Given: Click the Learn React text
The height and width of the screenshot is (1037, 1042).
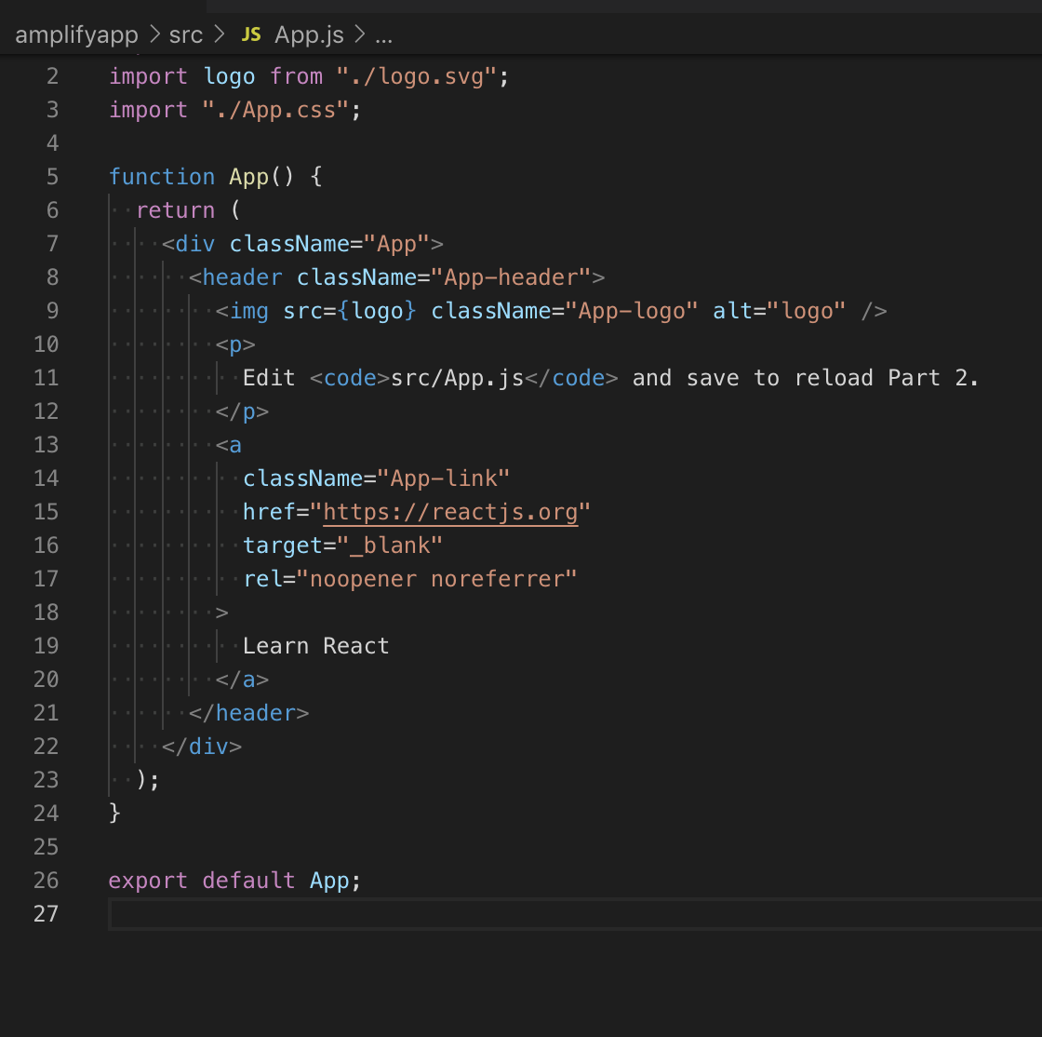Looking at the screenshot, I should [x=315, y=646].
